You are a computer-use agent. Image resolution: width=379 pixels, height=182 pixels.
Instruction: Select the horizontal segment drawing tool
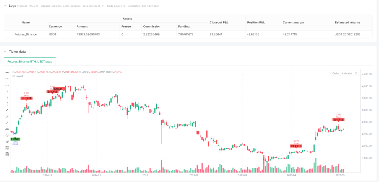click(7, 85)
